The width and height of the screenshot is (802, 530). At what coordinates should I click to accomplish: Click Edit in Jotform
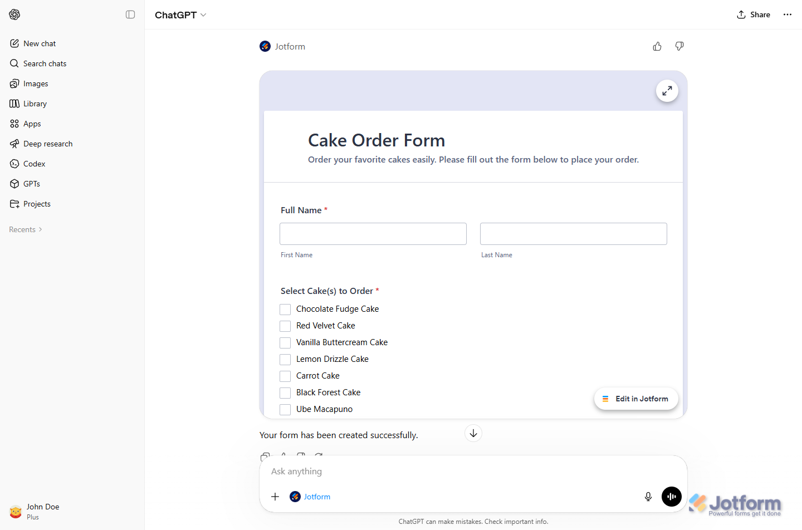[636, 399]
